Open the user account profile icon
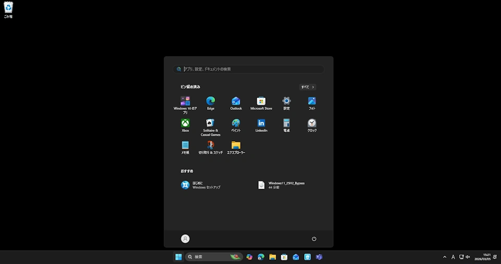The width and height of the screenshot is (501, 264). coord(185,239)
